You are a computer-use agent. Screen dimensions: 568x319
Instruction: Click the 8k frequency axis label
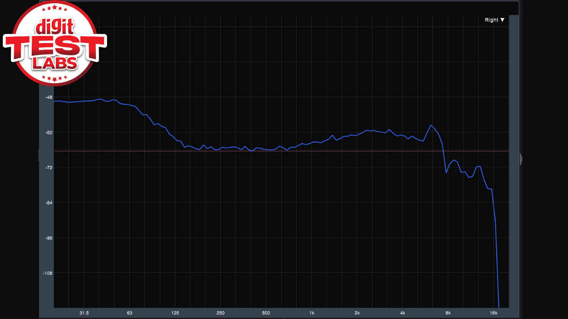[448, 313]
